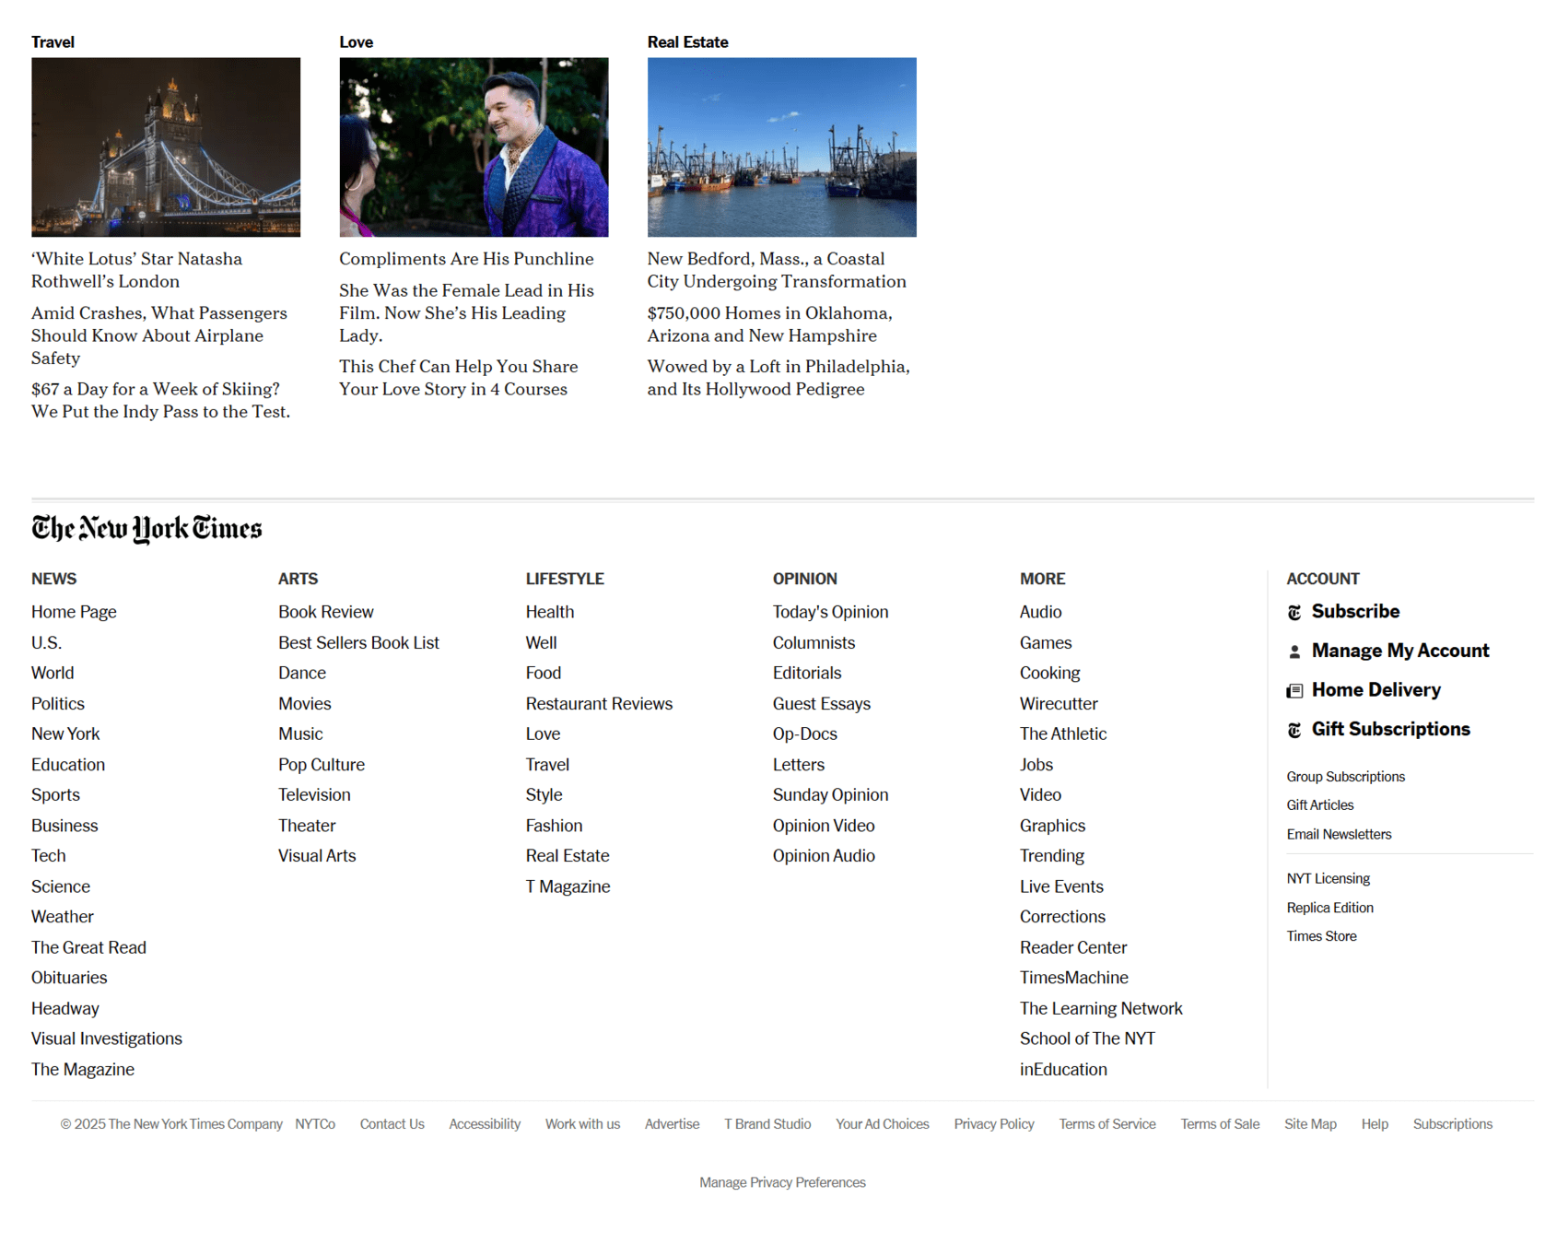Viewport: 1557px width, 1244px height.
Task: Click the New York Times logo in footer
Action: pos(146,529)
